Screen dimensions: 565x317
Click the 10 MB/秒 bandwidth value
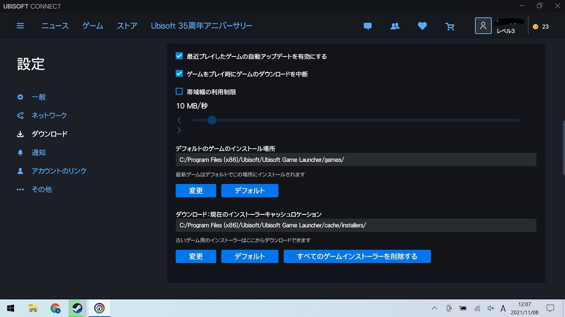[x=192, y=106]
